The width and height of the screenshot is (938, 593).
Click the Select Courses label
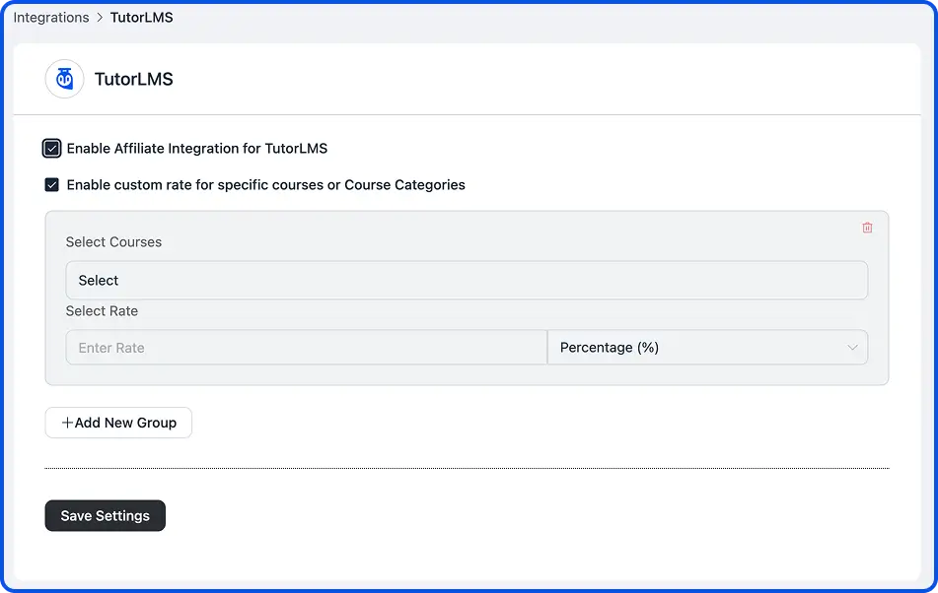point(113,241)
